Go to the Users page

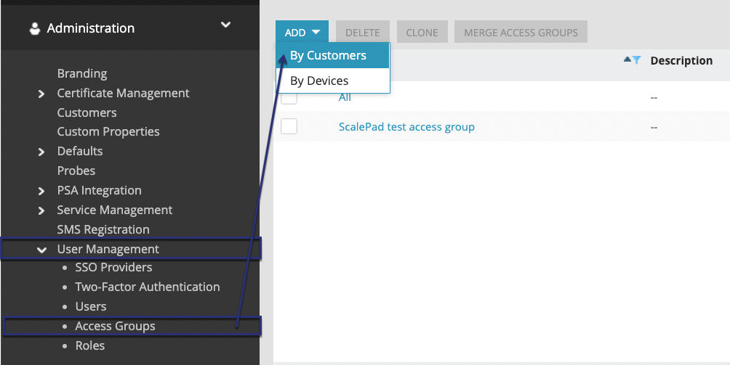coord(91,306)
